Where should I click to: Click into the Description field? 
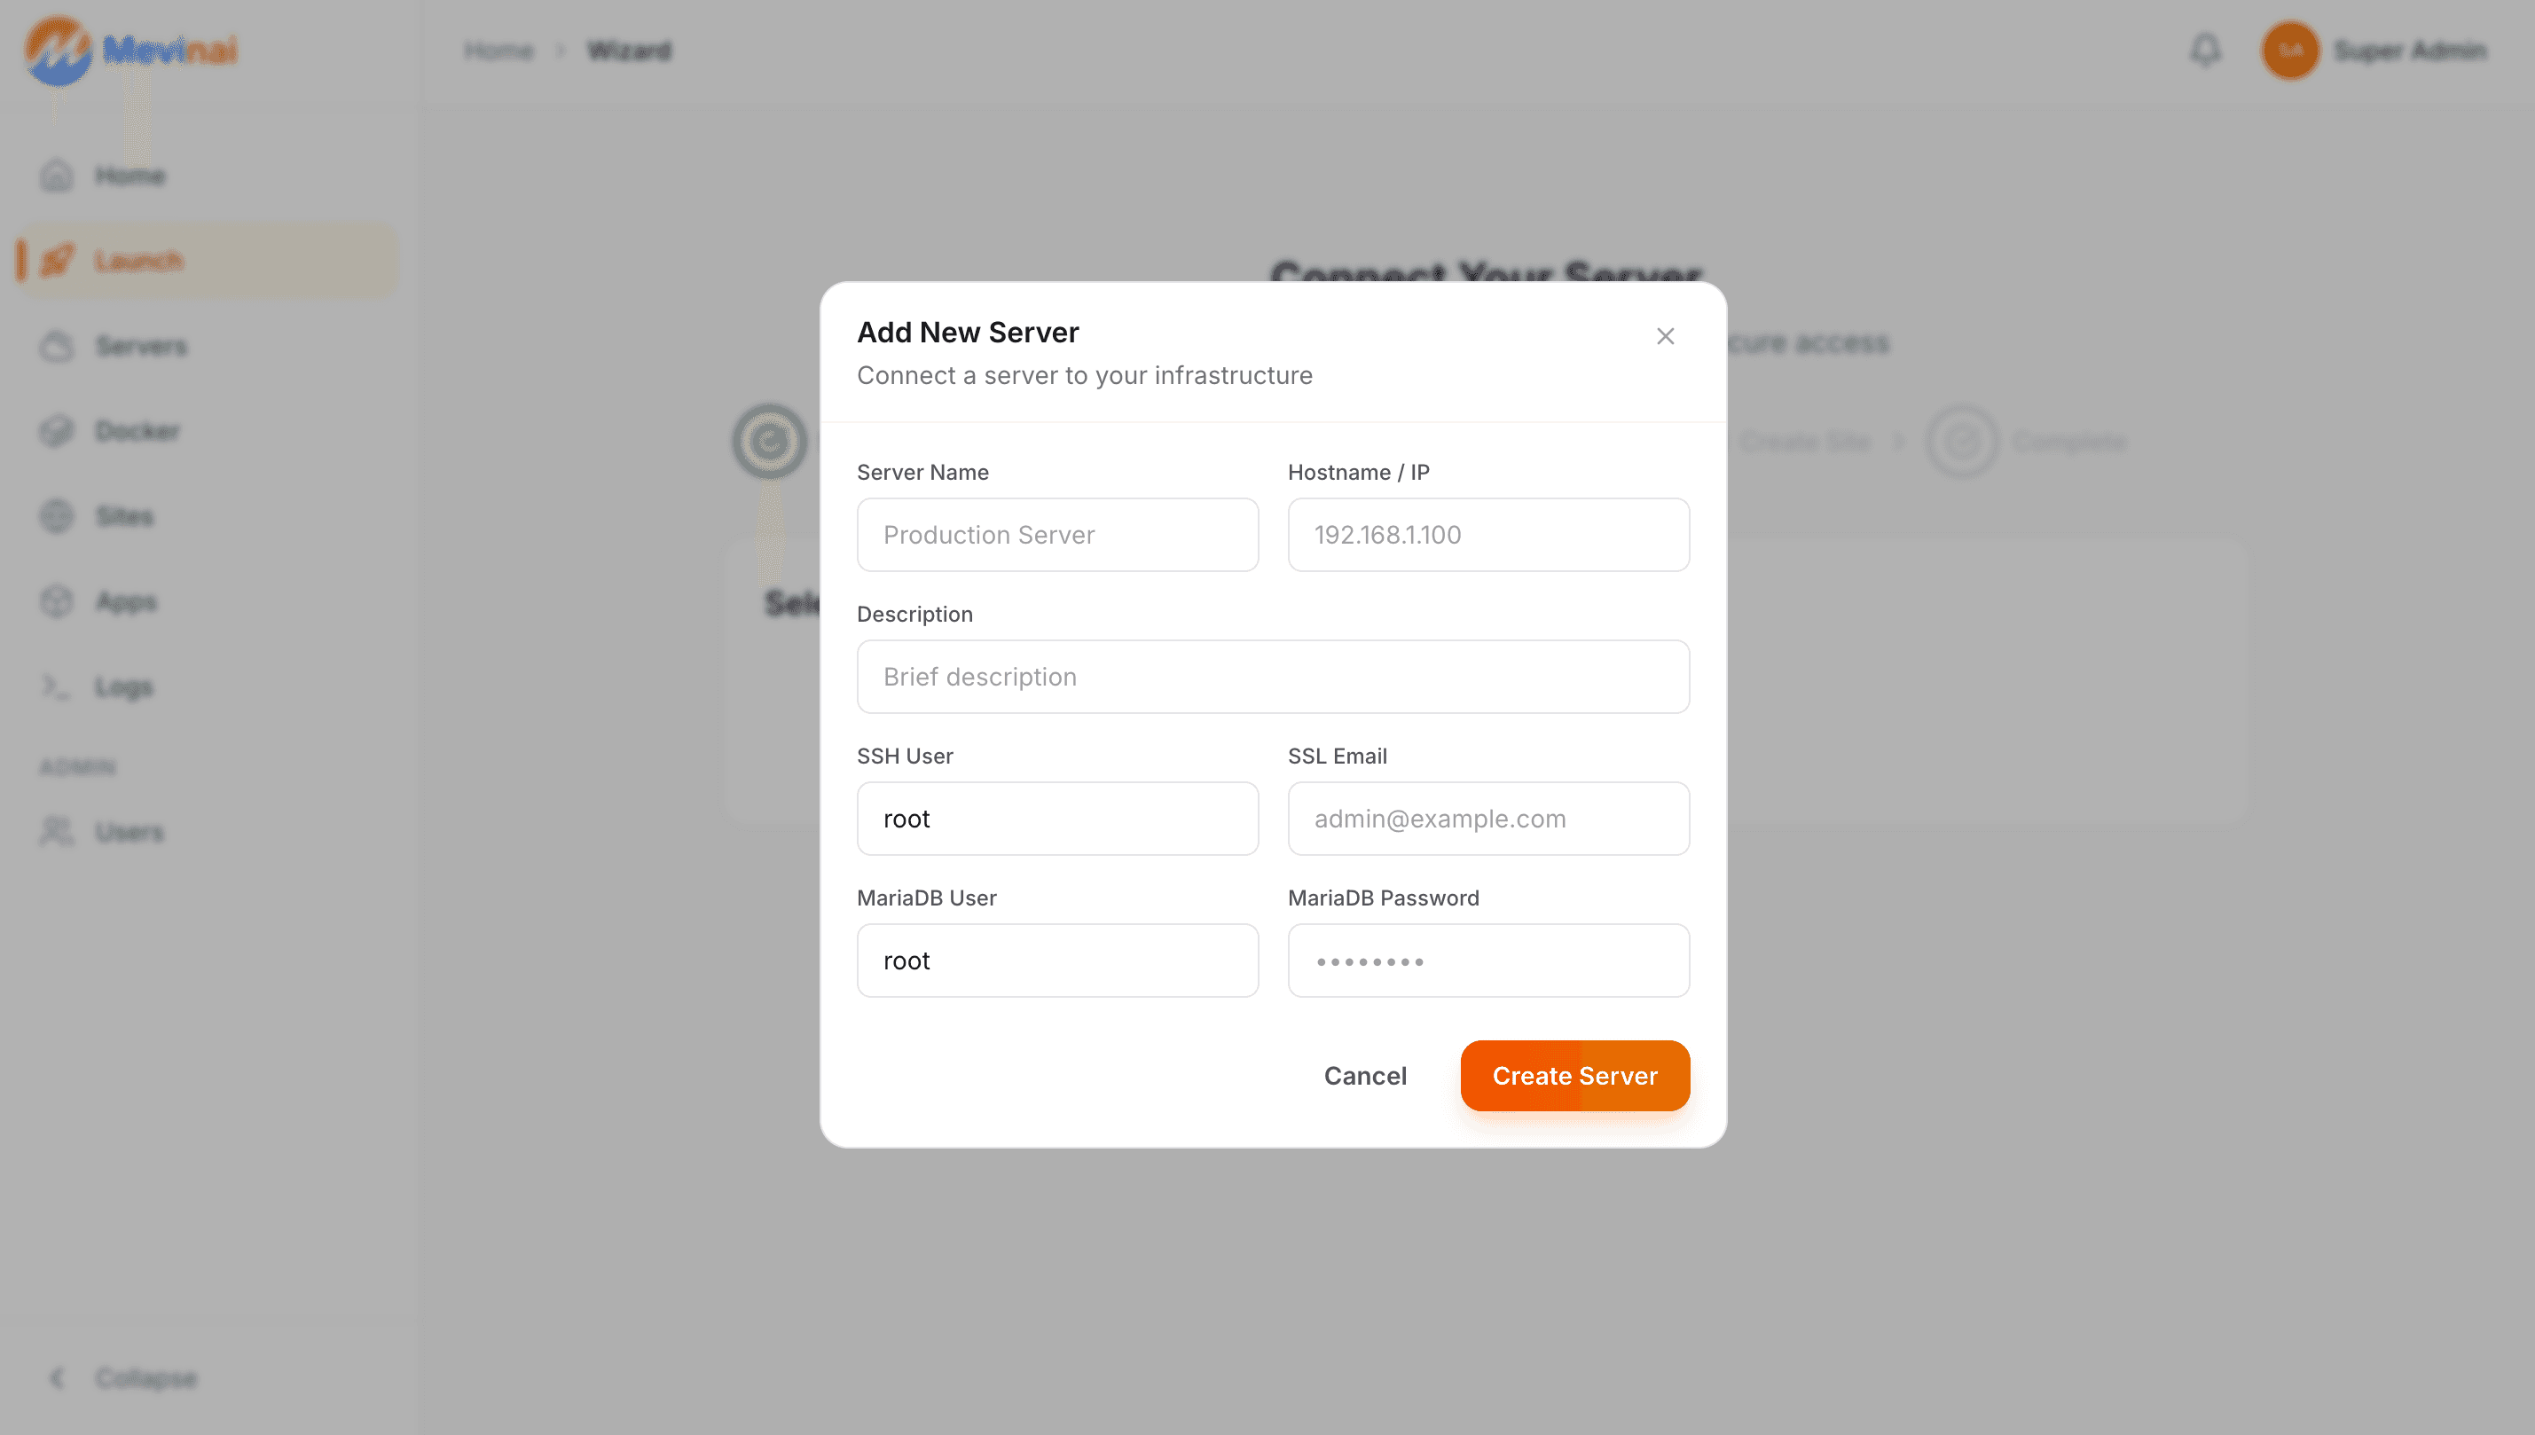[1273, 676]
